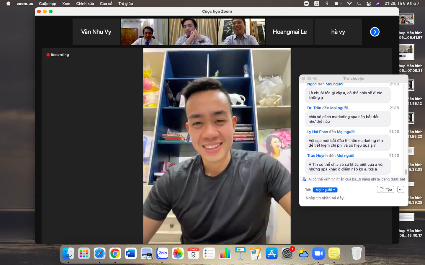Image resolution: width=425 pixels, height=265 pixels.
Task: Open the 'Xem' menu
Action: pyautogui.click(x=66, y=4)
